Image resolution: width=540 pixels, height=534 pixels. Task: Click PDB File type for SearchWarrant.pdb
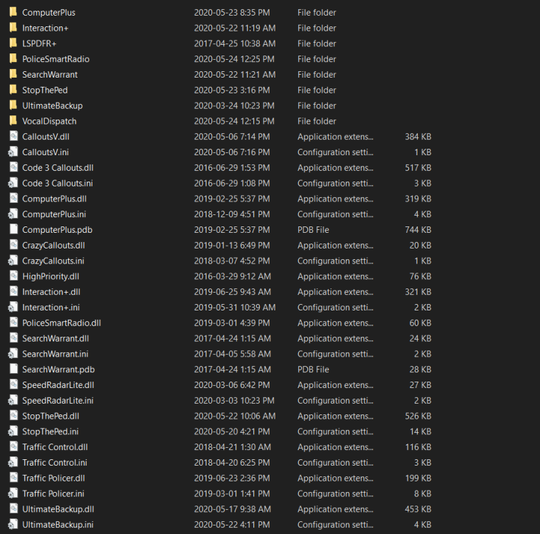click(x=313, y=370)
